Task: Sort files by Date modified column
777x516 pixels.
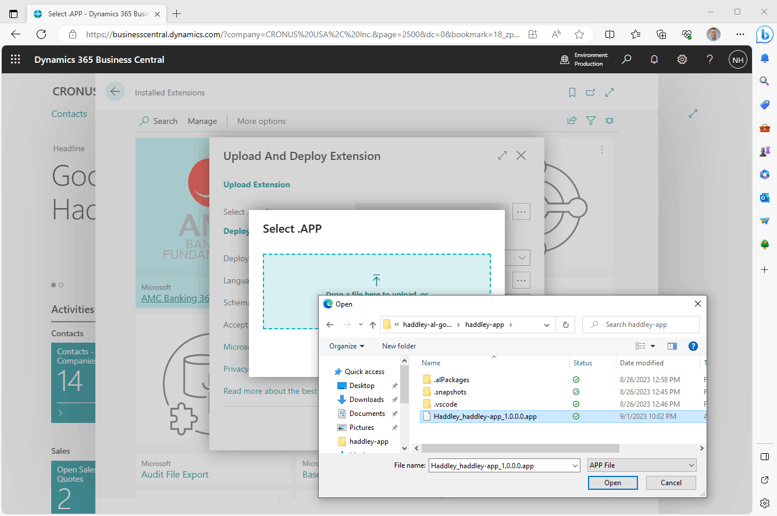Action: click(x=641, y=363)
